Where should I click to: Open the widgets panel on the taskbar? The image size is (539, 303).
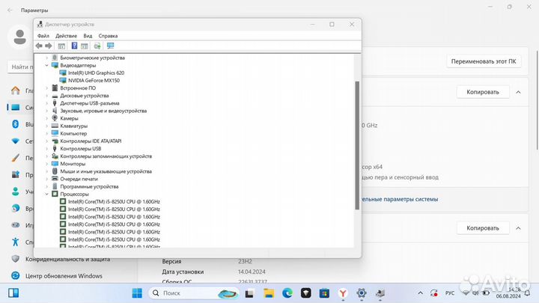[x=13, y=293]
